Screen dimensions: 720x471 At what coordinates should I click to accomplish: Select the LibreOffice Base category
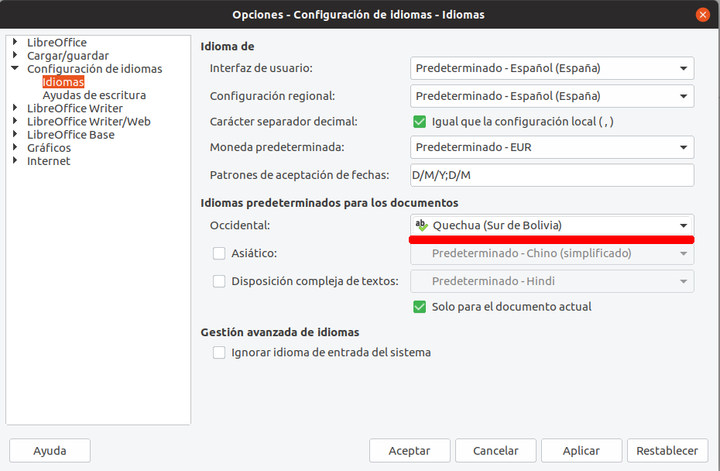[70, 135]
